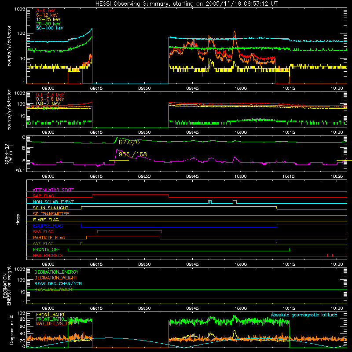Click the yellow horizontal bar under 956./168.
352x352 pixels.
point(119,160)
